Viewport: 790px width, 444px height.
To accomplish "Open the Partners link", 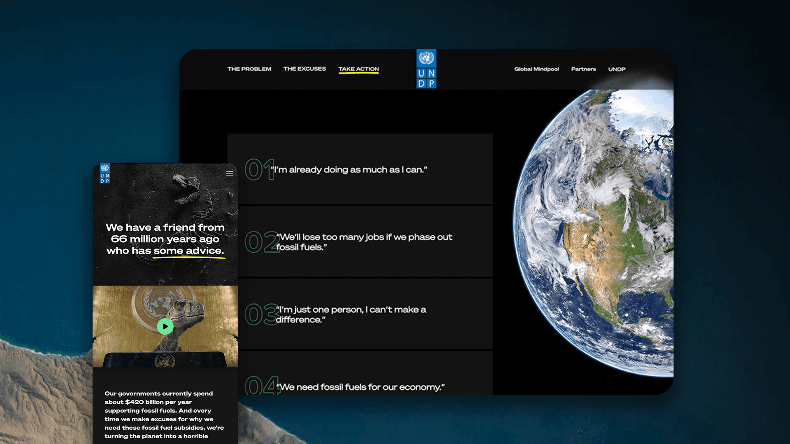I will click(x=583, y=69).
